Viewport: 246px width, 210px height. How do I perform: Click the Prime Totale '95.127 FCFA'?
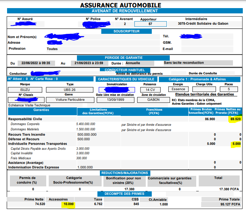[230, 204]
